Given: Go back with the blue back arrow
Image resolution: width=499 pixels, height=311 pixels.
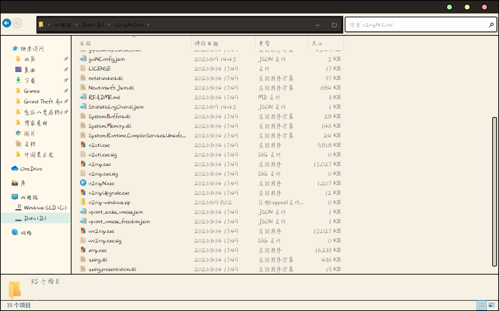Looking at the screenshot, I should point(7,23).
